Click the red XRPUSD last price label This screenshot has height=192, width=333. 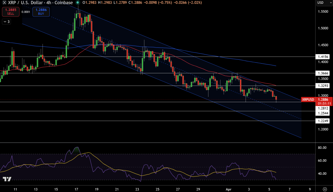pyautogui.click(x=308, y=100)
